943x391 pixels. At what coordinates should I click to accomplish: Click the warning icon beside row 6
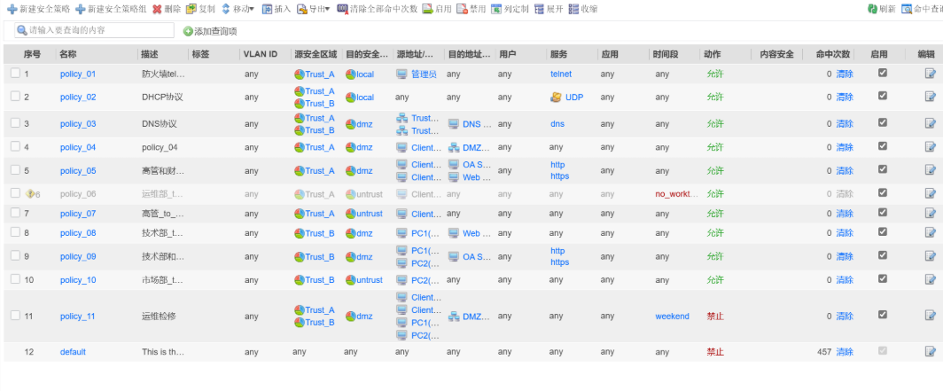tap(30, 193)
